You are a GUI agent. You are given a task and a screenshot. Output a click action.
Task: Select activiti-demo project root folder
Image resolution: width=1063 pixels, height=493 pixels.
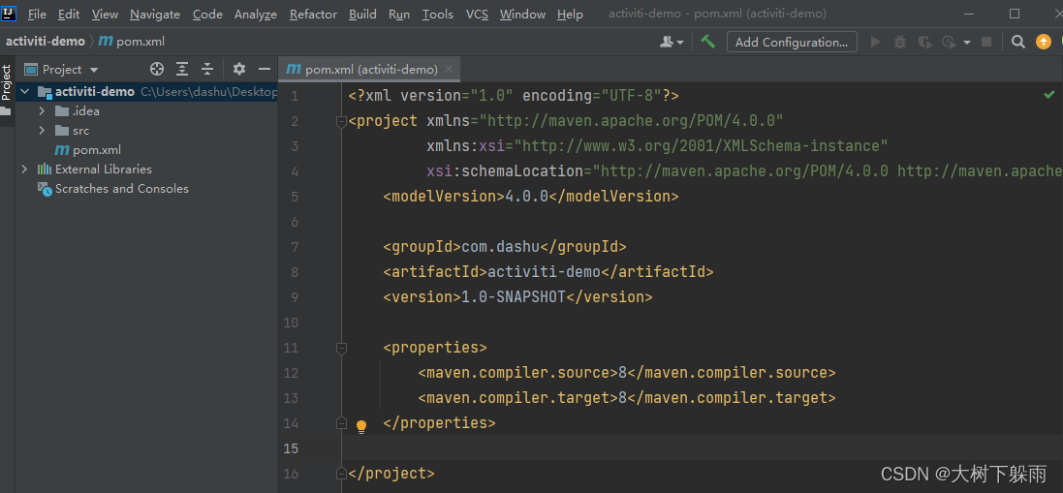(94, 91)
